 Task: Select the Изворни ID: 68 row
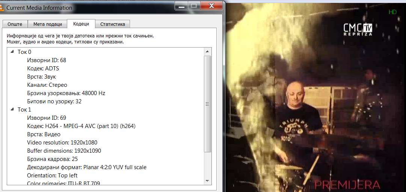coord(47,60)
